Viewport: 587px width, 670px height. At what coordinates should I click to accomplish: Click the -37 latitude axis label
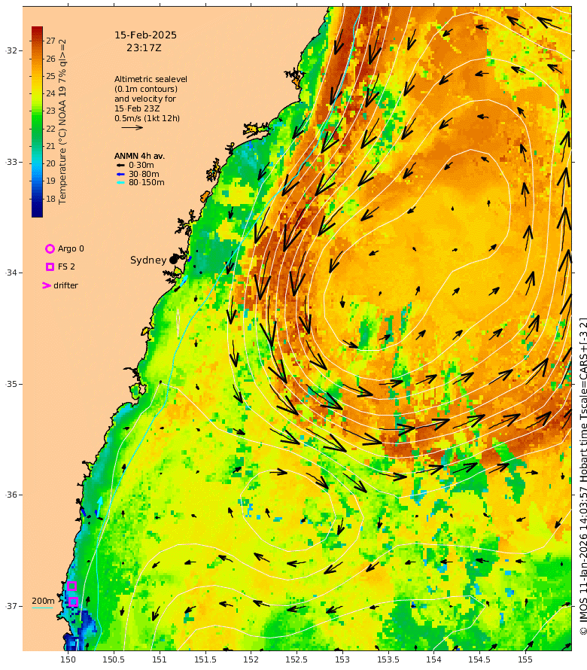click(x=12, y=606)
